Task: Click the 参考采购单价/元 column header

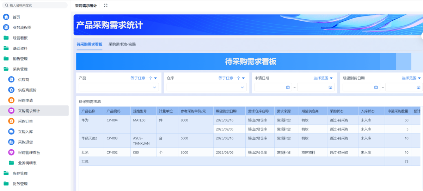Action: tap(195, 111)
